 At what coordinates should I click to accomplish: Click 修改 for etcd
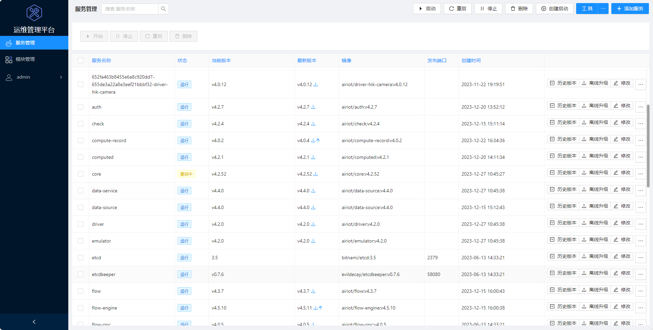(x=622, y=256)
